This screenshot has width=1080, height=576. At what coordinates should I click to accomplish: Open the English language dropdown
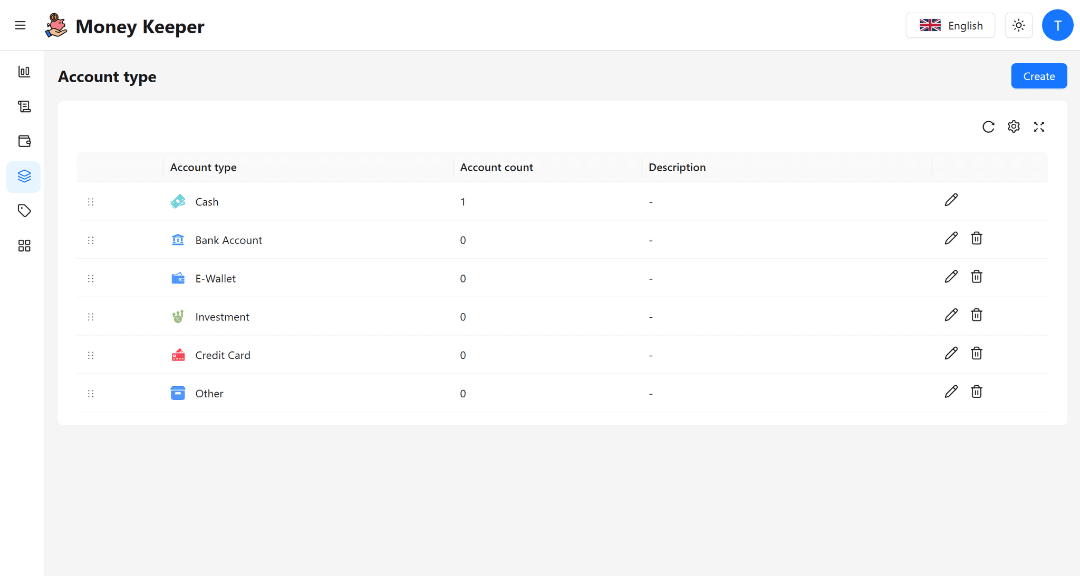(950, 25)
